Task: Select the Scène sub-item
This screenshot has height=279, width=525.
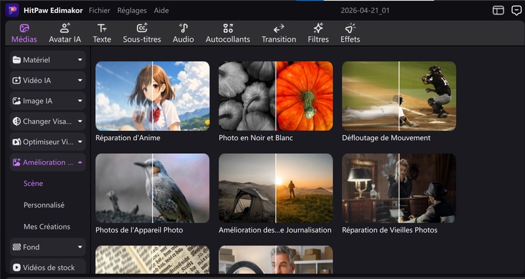Action: click(33, 183)
